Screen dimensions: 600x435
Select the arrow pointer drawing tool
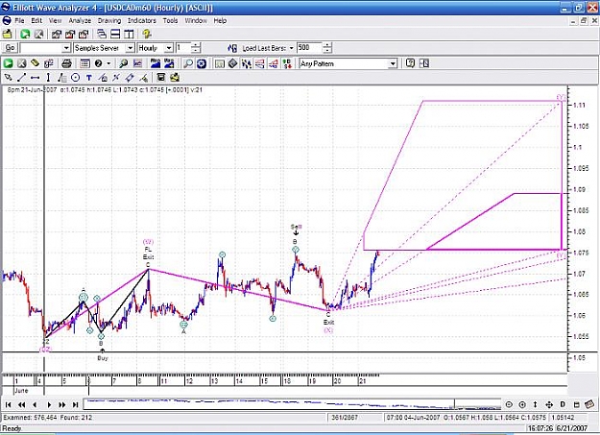point(8,78)
